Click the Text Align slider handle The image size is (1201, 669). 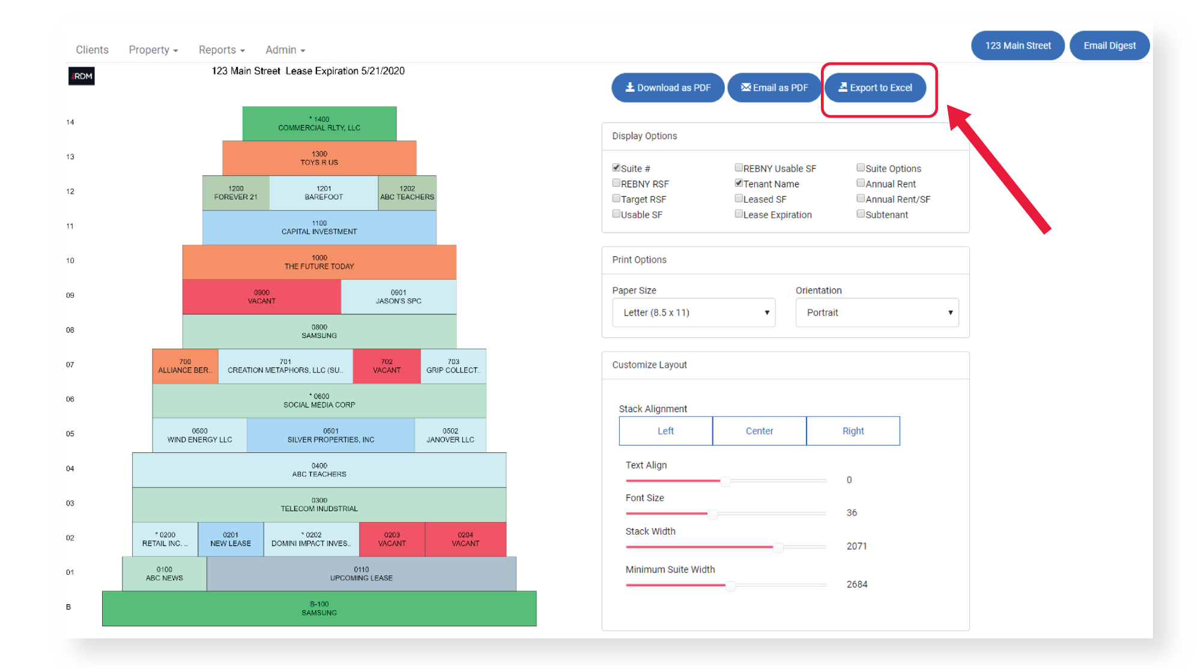(725, 481)
